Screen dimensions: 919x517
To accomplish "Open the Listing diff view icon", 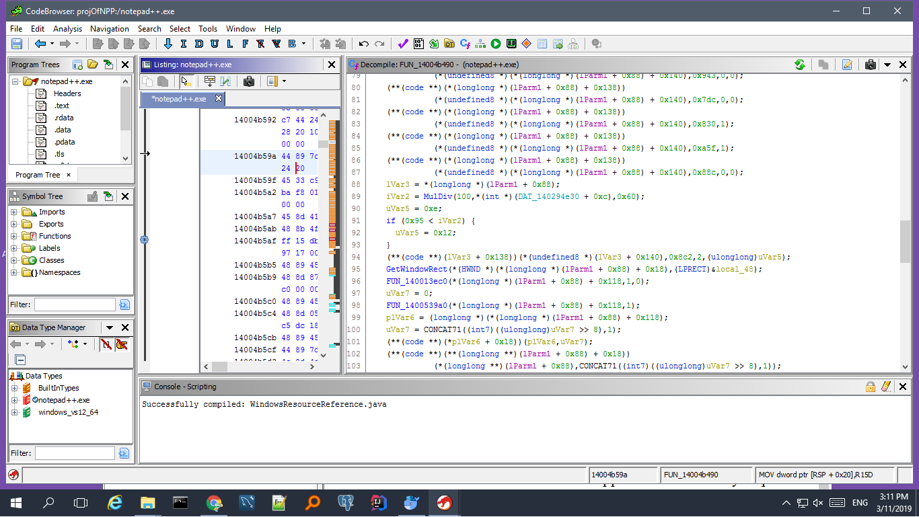I will tap(225, 81).
